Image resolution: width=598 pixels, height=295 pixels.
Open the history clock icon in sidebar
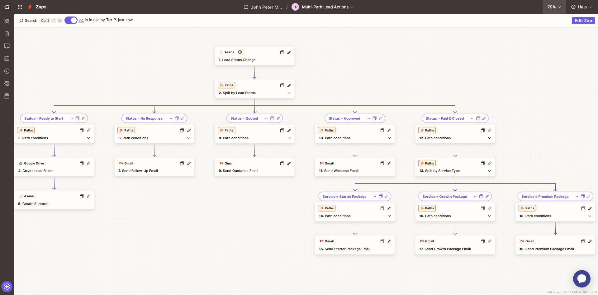click(x=7, y=71)
